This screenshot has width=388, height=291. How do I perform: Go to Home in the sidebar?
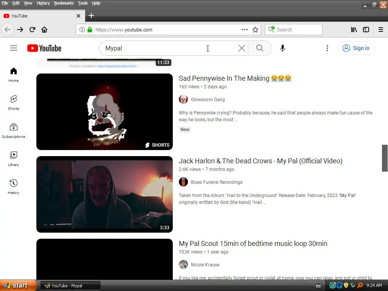14,75
